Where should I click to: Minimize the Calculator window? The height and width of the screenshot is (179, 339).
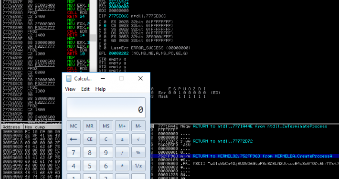[x=103, y=78]
